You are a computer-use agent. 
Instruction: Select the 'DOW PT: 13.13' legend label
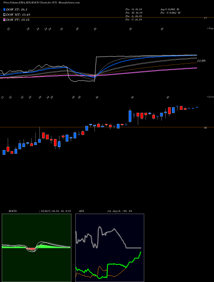pos(18,20)
